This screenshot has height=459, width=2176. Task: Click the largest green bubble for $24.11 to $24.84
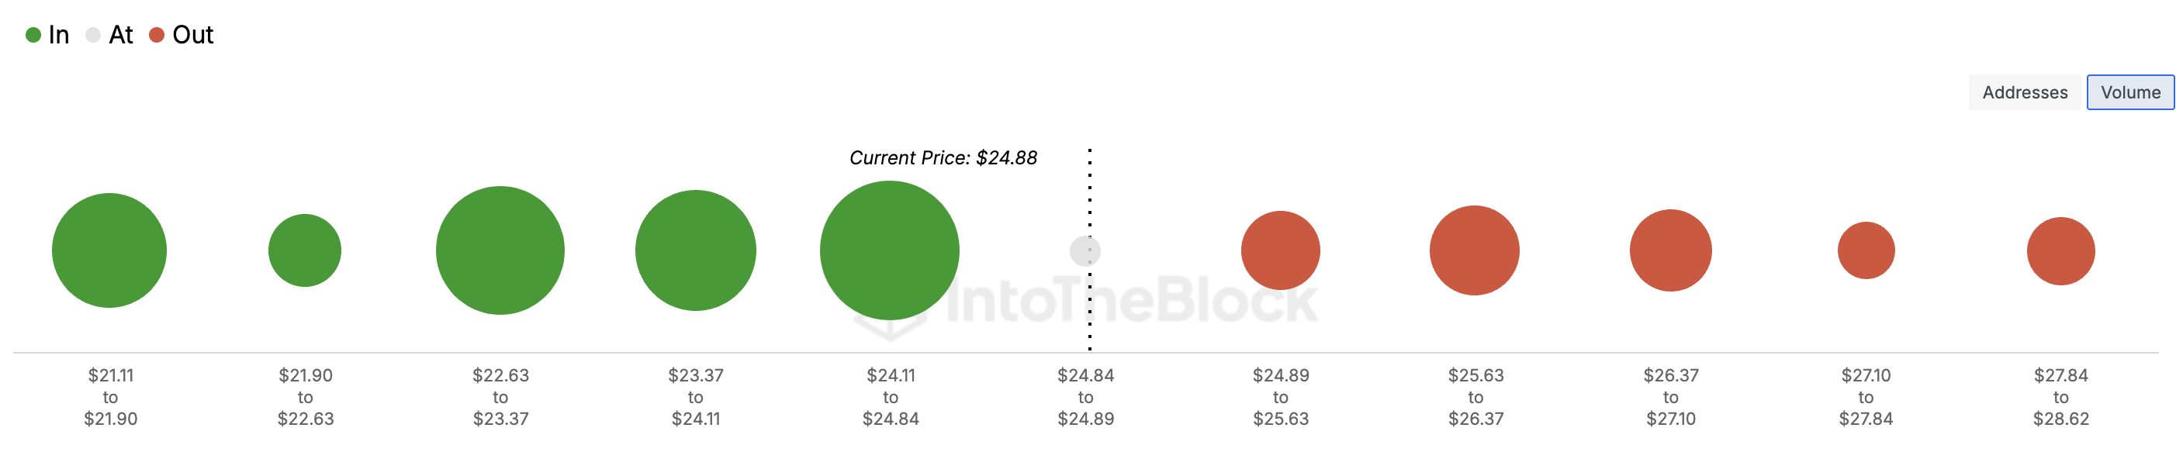(890, 250)
